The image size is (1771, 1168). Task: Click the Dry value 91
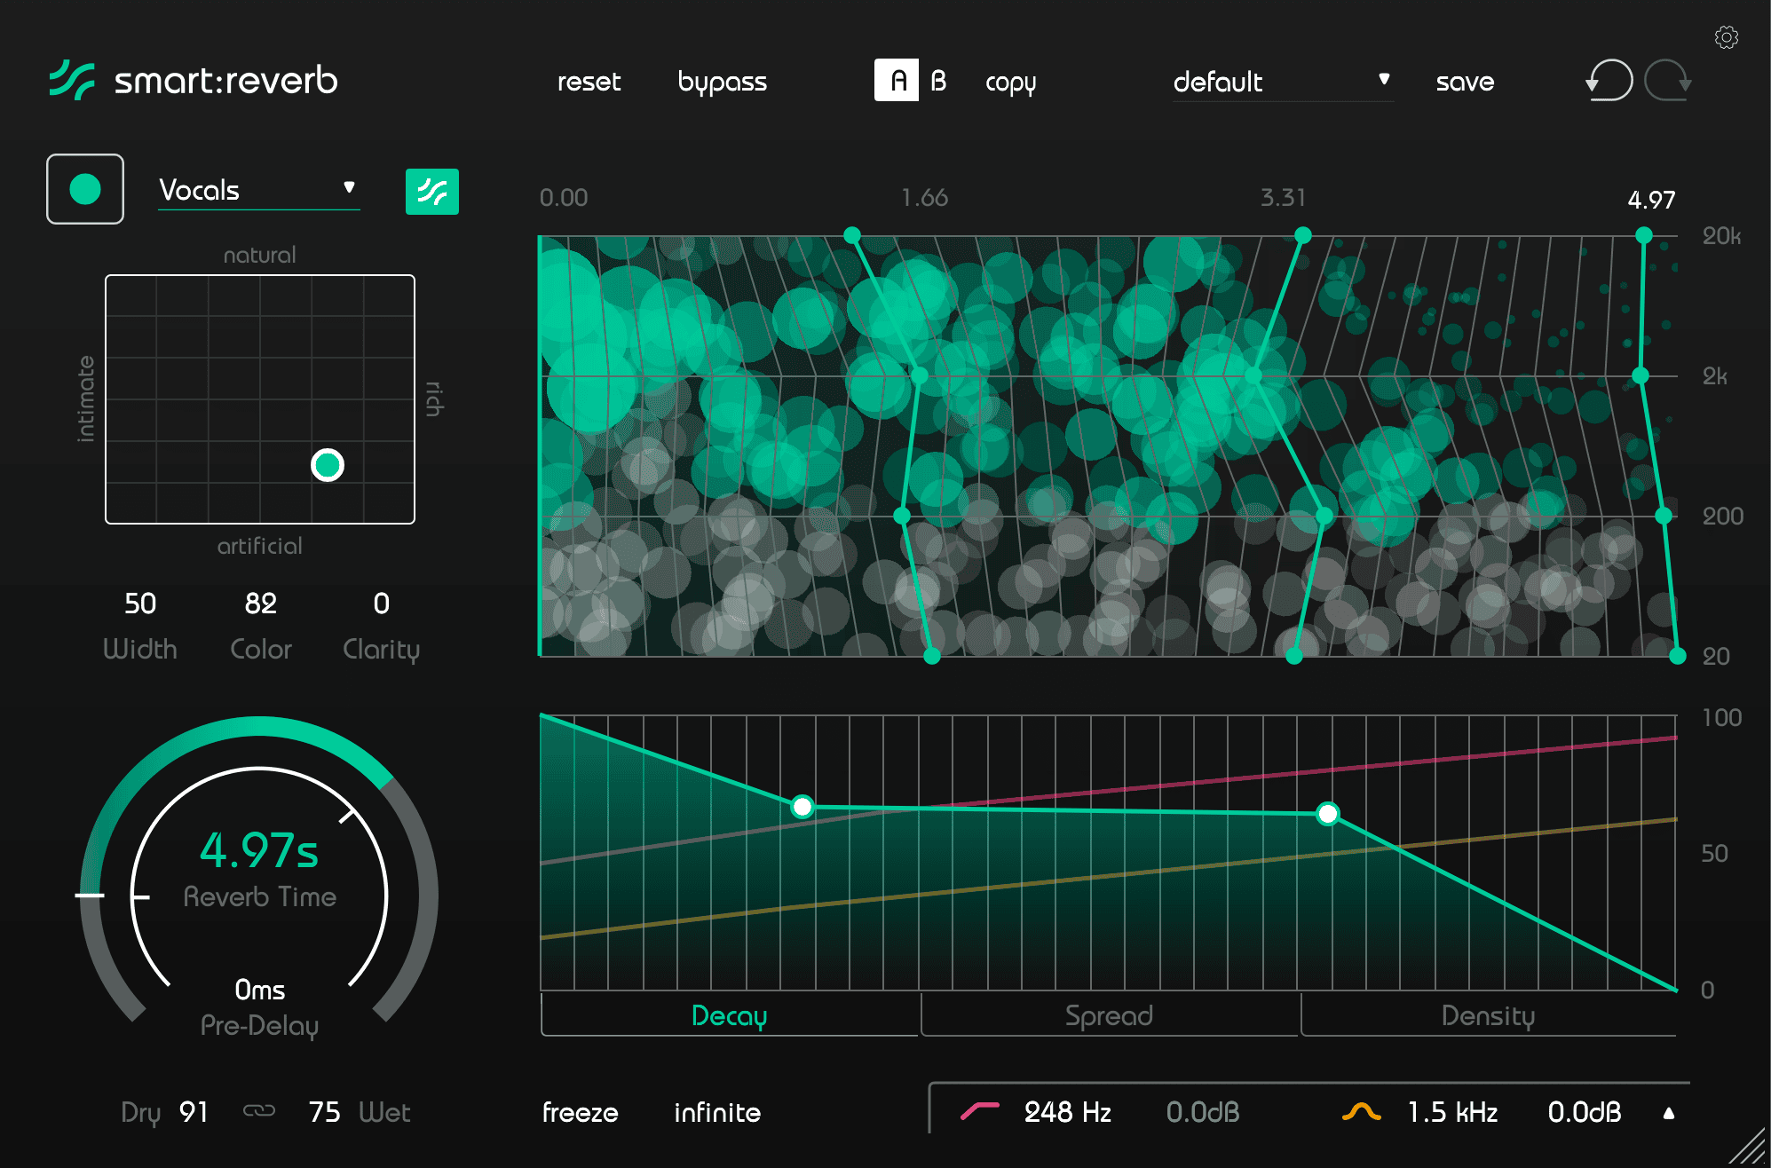(194, 1112)
